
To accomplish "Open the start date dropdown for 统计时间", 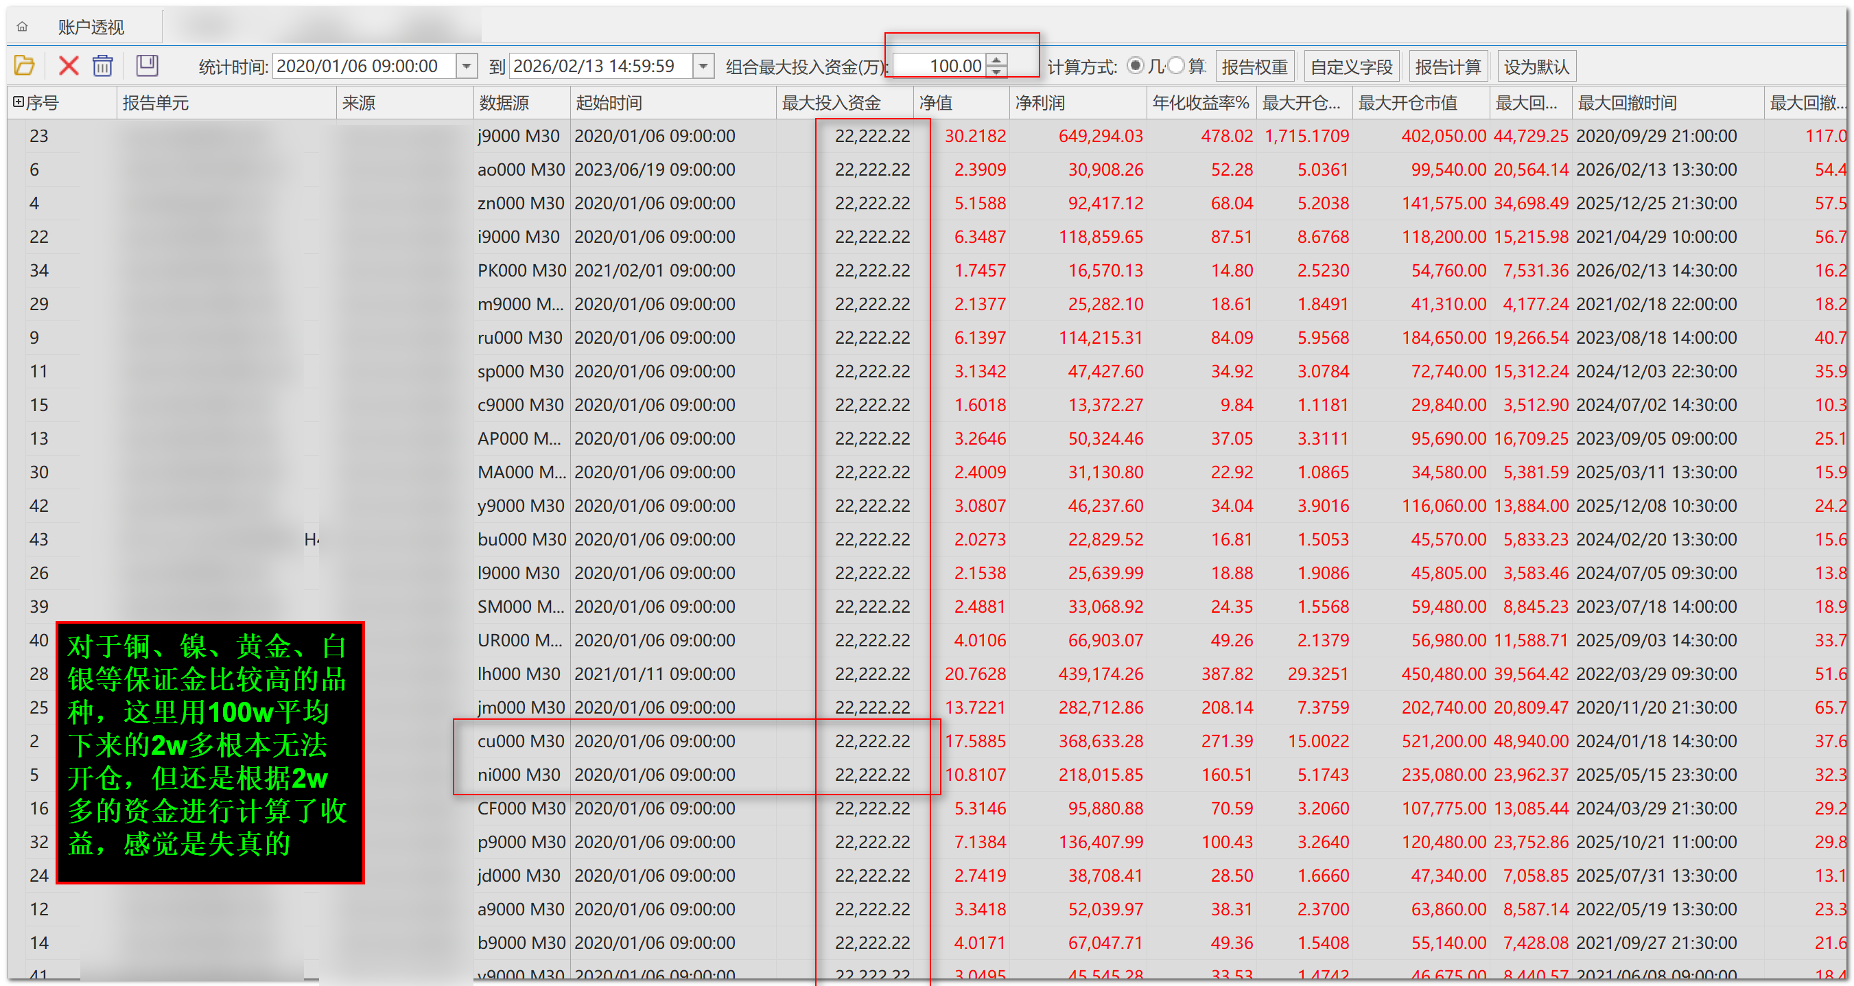I will [467, 66].
